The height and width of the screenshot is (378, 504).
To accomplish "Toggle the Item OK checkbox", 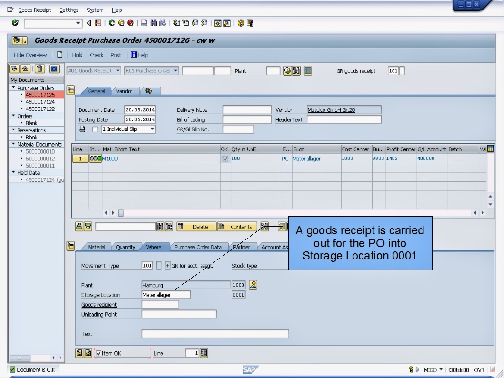I will [99, 353].
